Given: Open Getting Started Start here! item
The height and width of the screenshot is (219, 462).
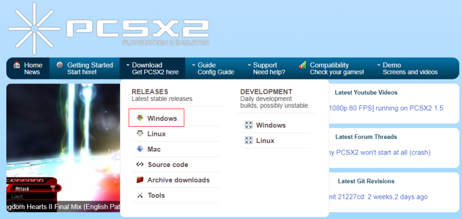Looking at the screenshot, I should [84, 69].
